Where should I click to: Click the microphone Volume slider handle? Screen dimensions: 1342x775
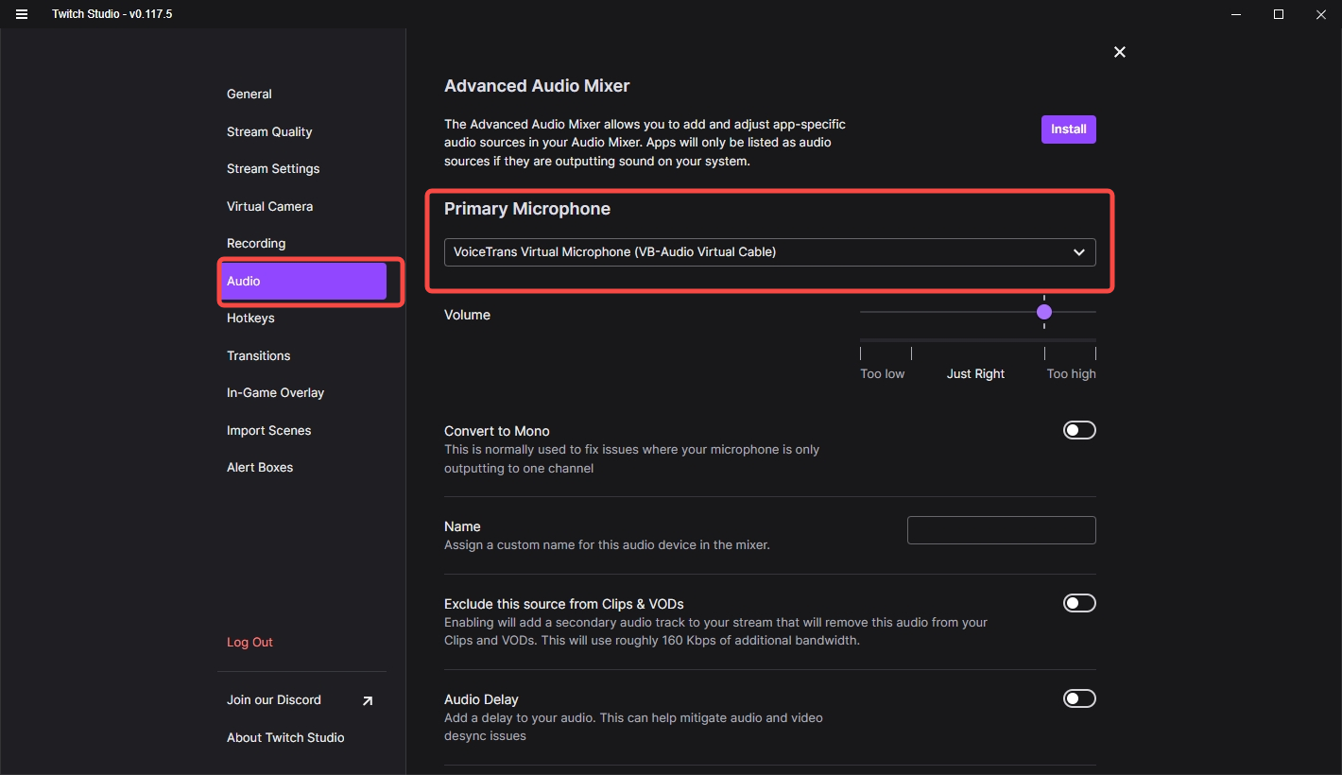(x=1044, y=312)
